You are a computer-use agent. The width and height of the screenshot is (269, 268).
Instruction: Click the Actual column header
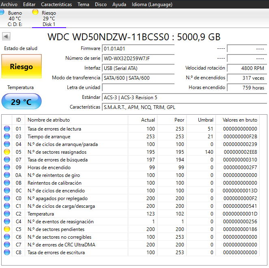[142, 120]
